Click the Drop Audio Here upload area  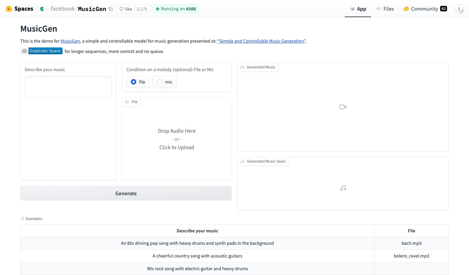click(x=176, y=139)
